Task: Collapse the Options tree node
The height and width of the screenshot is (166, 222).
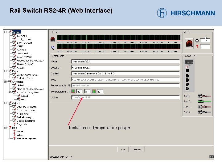Action: 5,103
